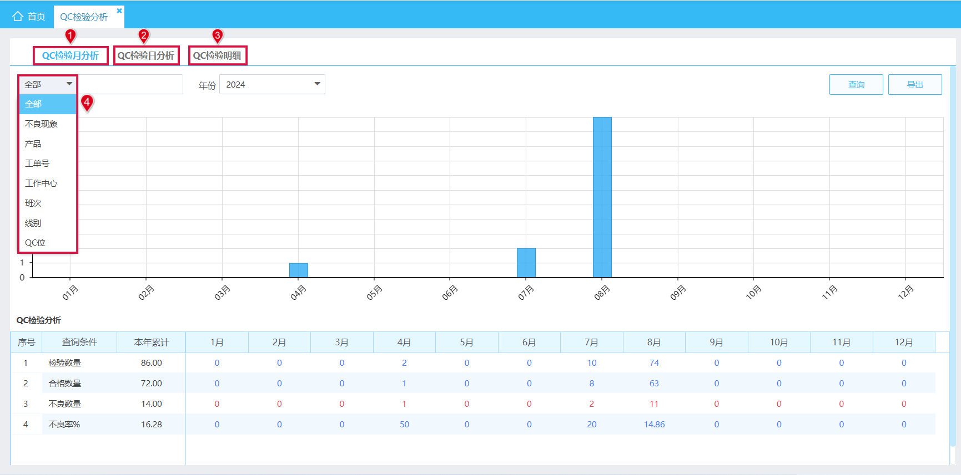Click the 导出 button
Screen dimensions: 961x475
[x=915, y=85]
